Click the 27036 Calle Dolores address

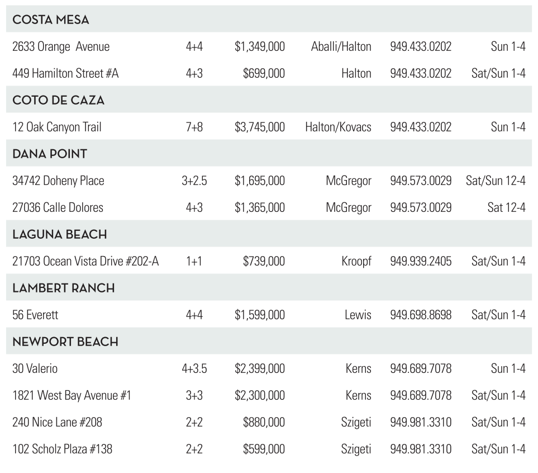[x=58, y=208]
